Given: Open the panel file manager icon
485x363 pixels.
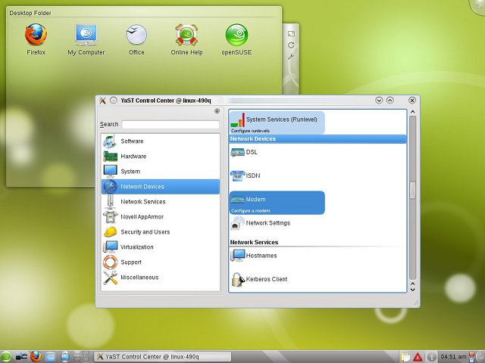Looking at the screenshot, I should click(x=51, y=357).
